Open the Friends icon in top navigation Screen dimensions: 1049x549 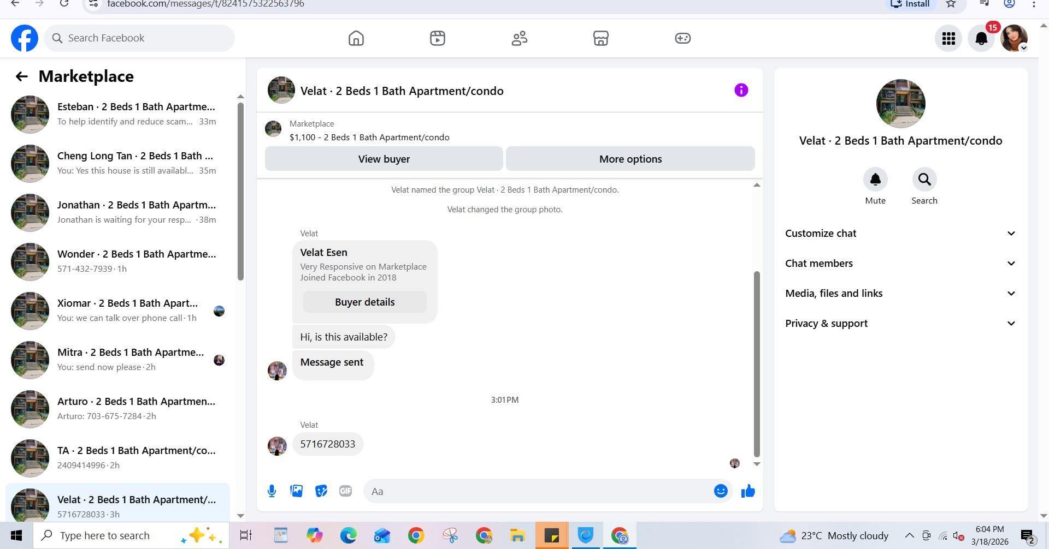click(x=519, y=38)
